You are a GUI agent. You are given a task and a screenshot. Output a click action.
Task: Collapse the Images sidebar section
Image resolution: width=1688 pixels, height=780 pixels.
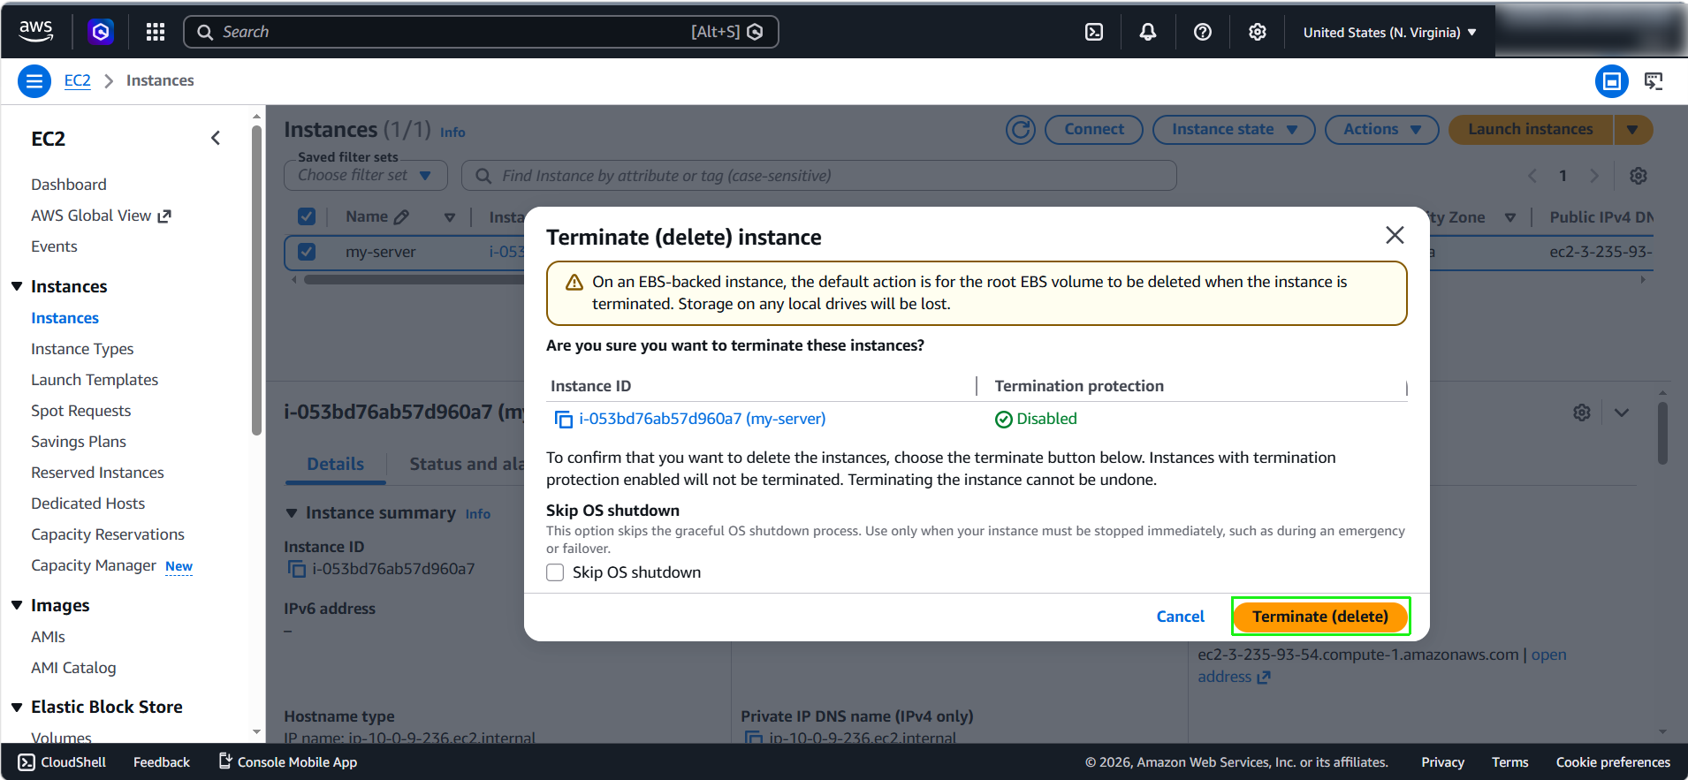point(17,605)
